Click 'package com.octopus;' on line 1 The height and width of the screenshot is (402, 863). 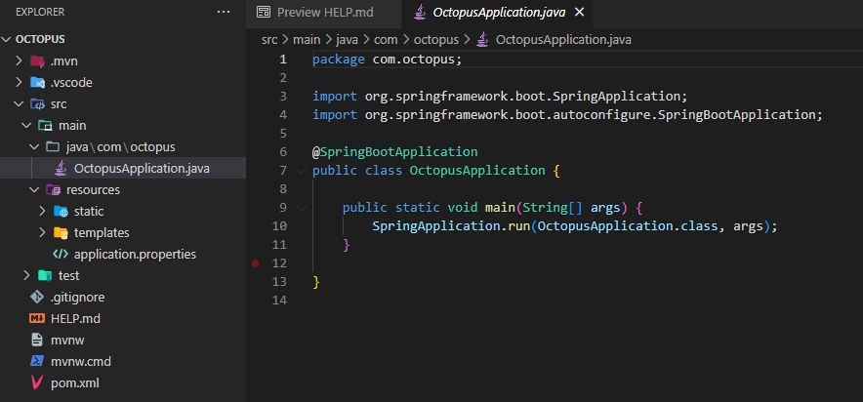tap(387, 60)
